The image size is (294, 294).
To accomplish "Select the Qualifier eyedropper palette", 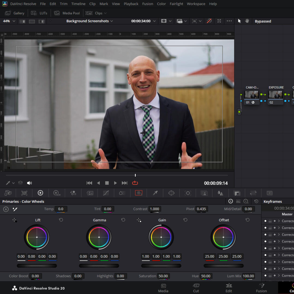I will click(x=155, y=193).
